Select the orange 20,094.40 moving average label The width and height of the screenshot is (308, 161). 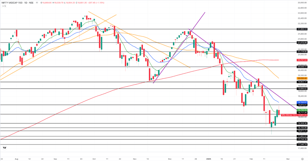point(302,78)
